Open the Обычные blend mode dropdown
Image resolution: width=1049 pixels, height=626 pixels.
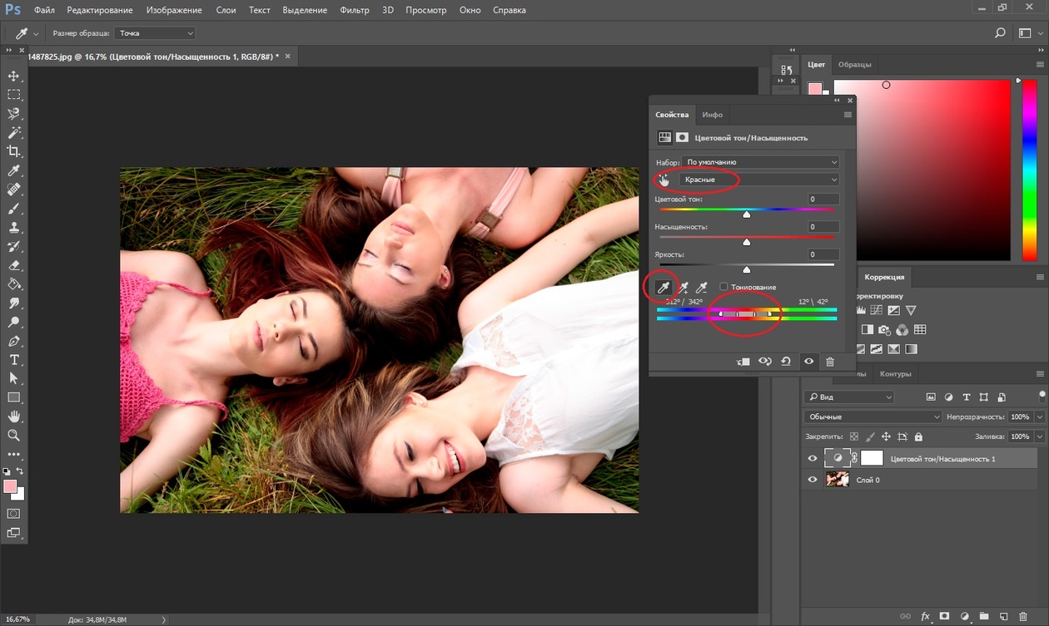873,417
